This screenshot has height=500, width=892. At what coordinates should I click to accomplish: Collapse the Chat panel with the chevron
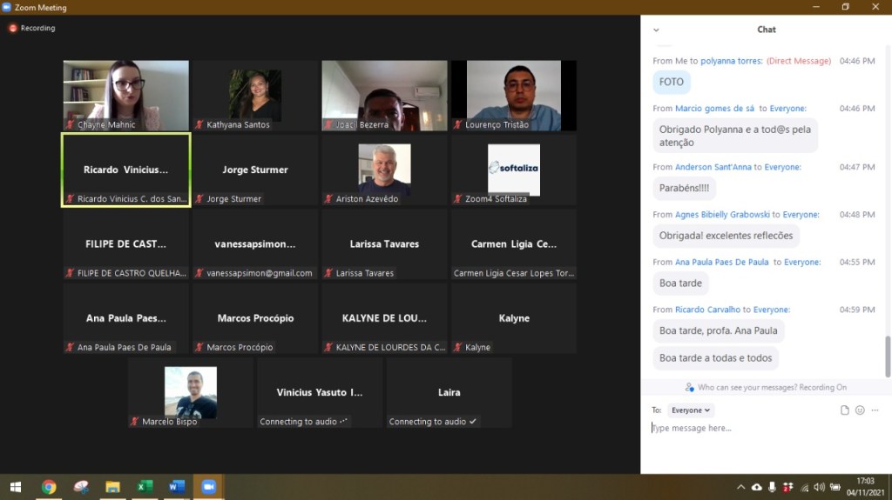(656, 30)
